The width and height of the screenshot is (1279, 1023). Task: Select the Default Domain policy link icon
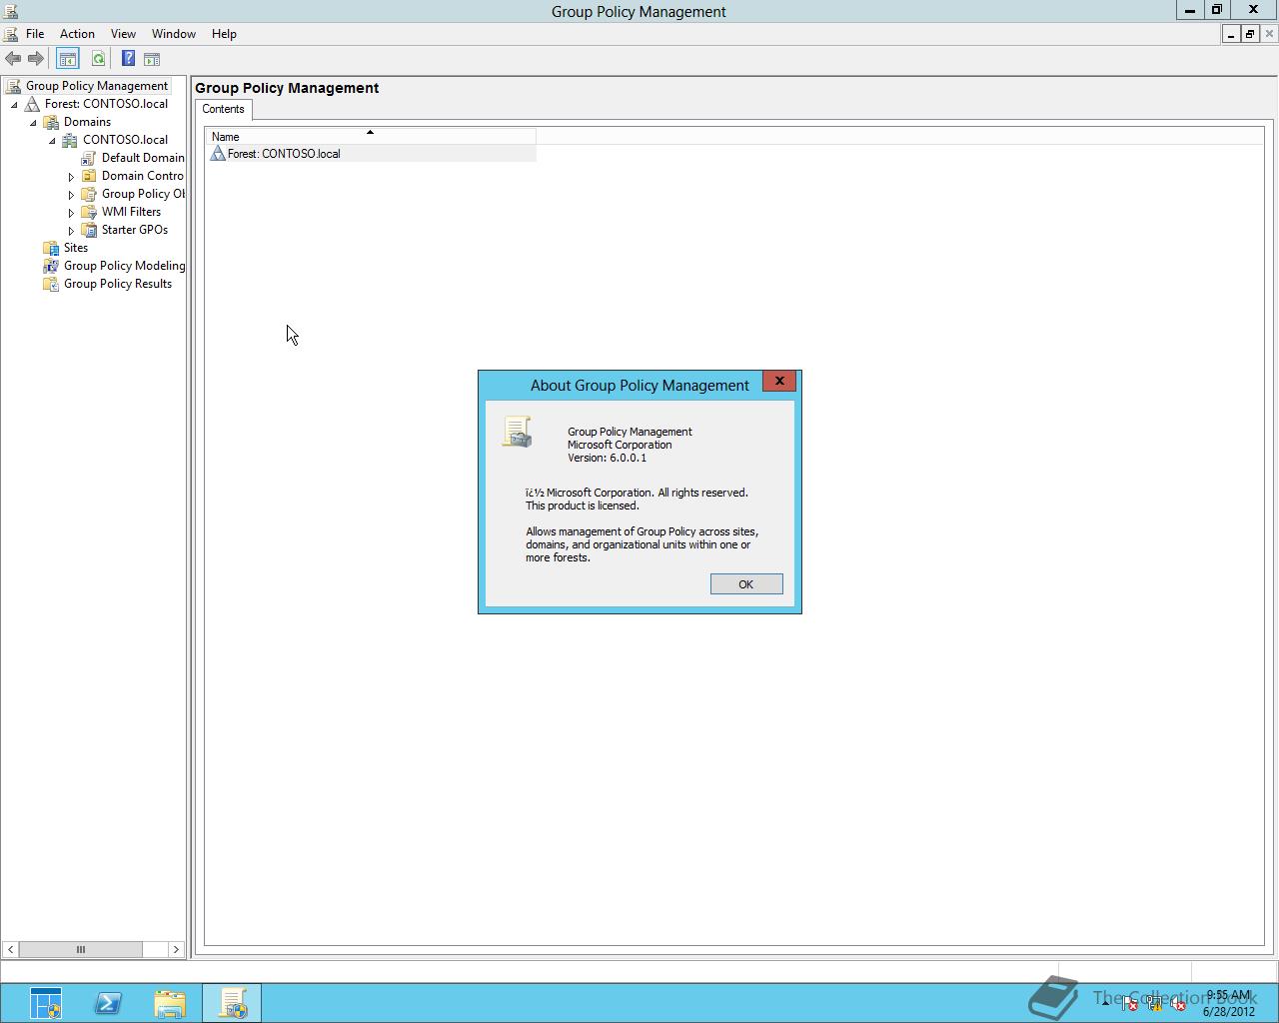[x=89, y=158]
